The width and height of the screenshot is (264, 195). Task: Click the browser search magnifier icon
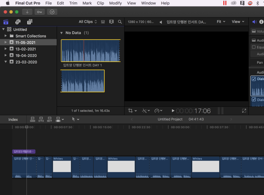click(120, 22)
